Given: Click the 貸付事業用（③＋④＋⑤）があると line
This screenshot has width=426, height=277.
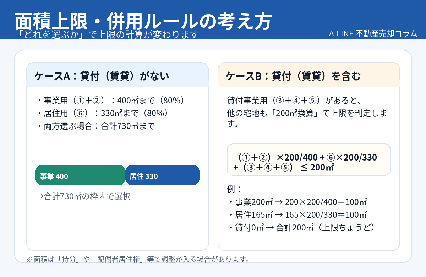Looking at the screenshot, I should point(294,101).
